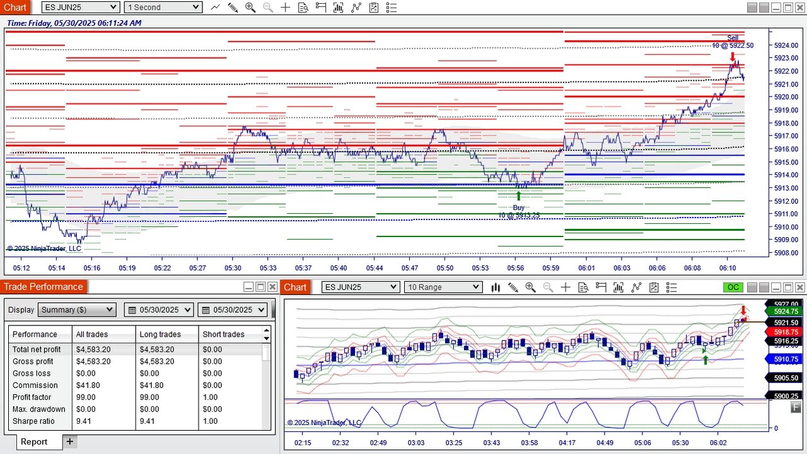Viewport: 807px width, 454px height.
Task: Open strategy performance on the 1 Second chart
Action: tap(374, 7)
